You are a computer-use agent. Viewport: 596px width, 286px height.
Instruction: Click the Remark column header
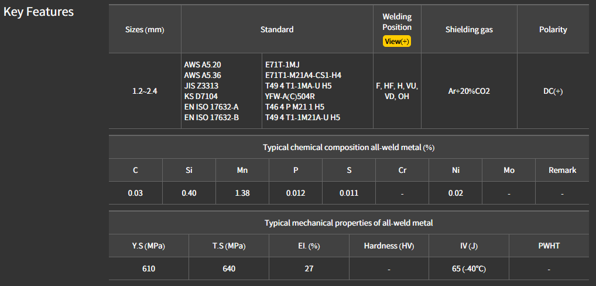click(562, 170)
